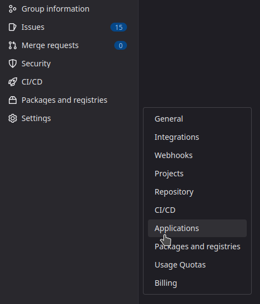Click the Packages and registries box icon
The image size is (260, 304).
[13, 100]
